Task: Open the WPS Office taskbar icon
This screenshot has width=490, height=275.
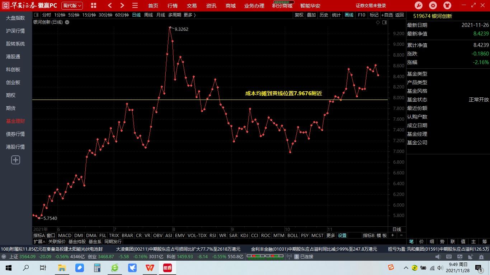Action: coord(150,267)
